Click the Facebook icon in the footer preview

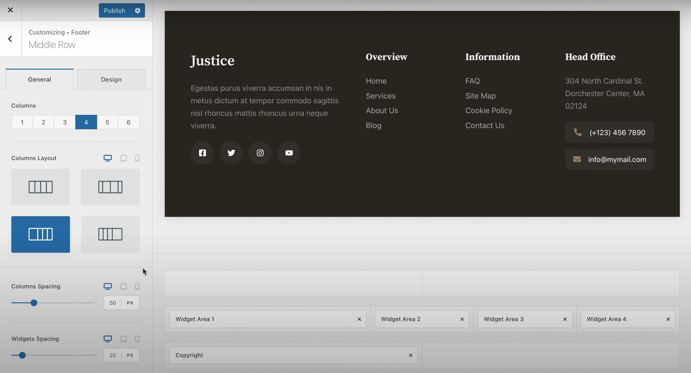202,153
